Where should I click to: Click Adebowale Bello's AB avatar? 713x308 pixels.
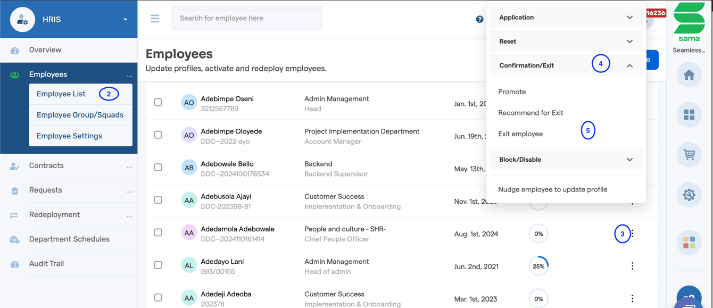coord(189,168)
